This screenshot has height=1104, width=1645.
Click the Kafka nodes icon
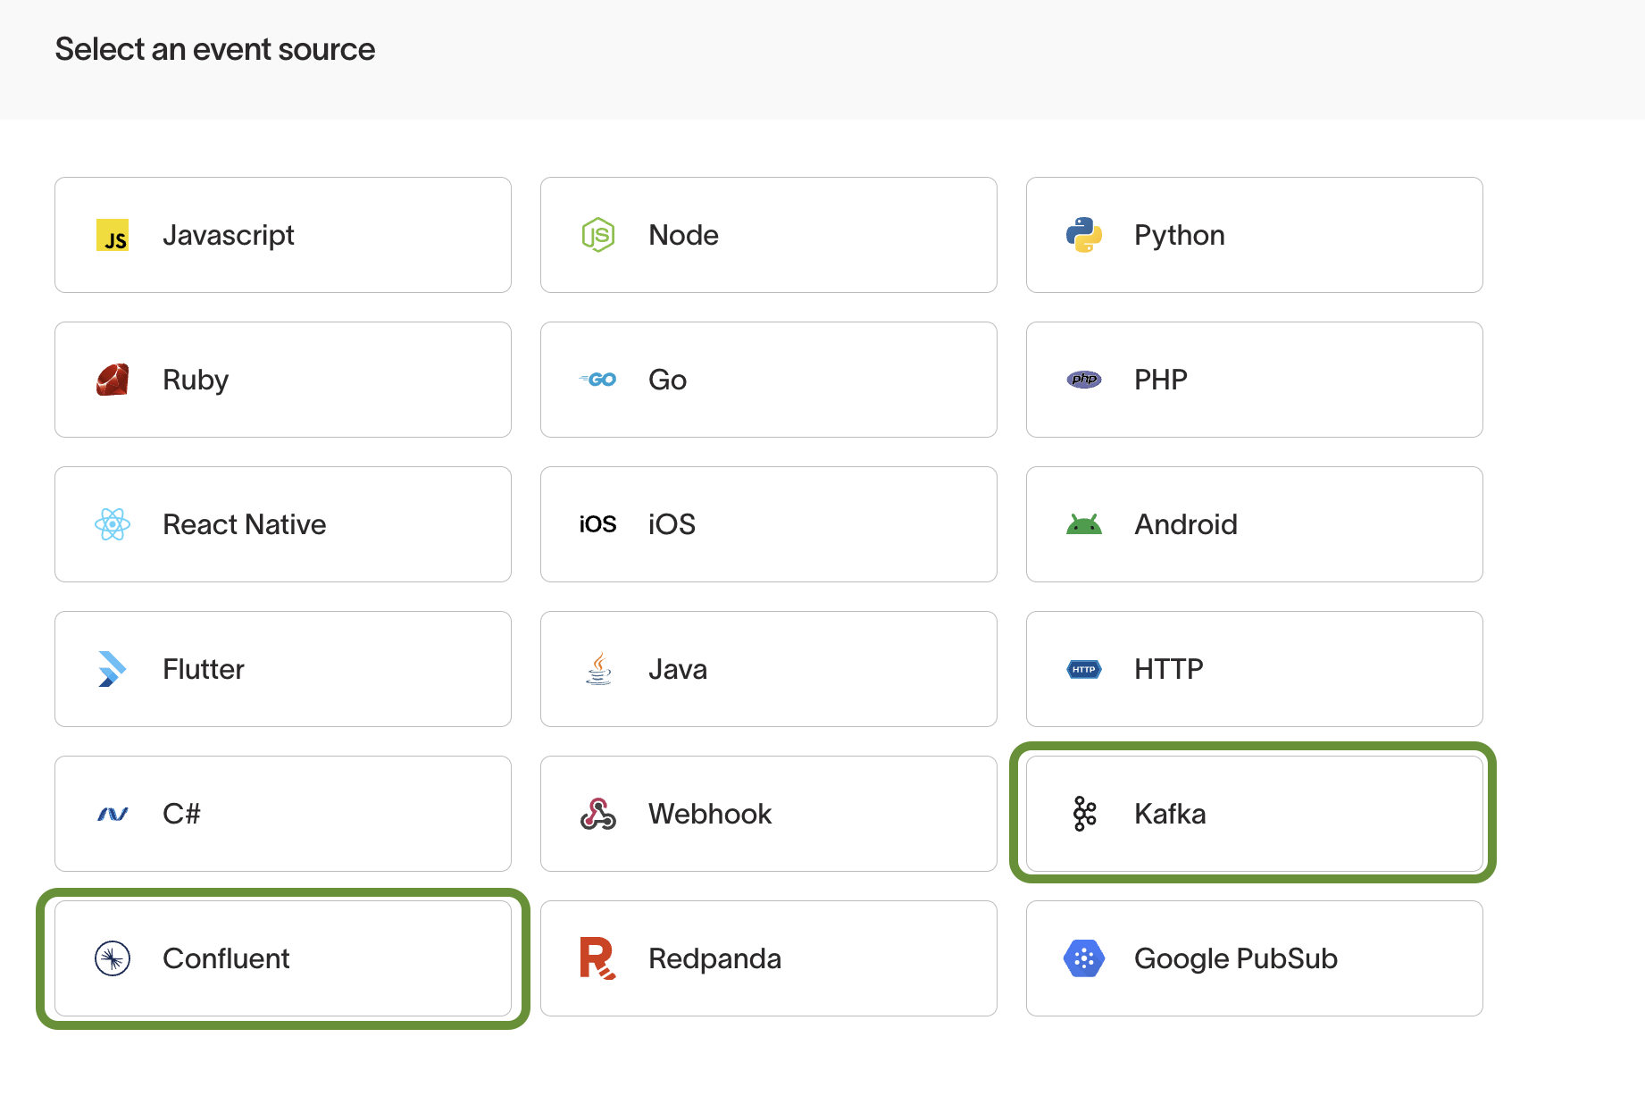(x=1084, y=814)
